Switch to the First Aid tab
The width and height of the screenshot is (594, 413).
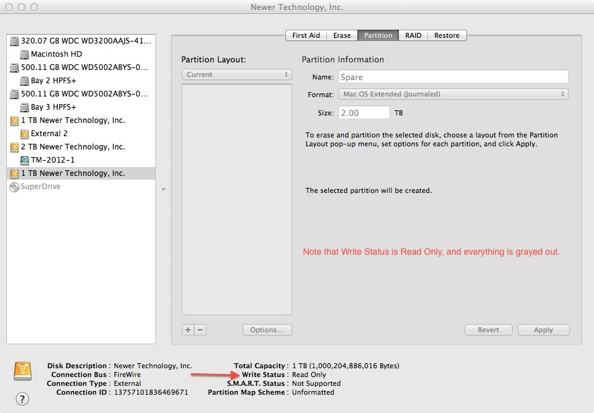point(306,35)
